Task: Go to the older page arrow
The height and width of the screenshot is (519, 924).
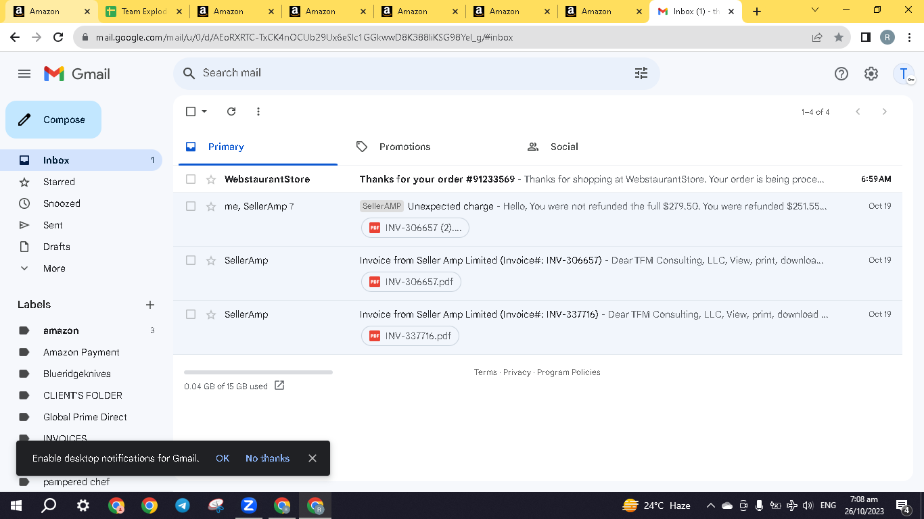Action: tap(884, 112)
